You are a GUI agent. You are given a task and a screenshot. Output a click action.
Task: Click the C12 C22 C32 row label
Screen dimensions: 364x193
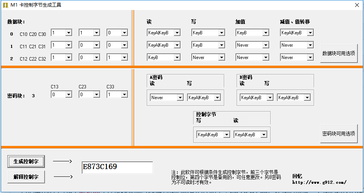tap(33, 59)
